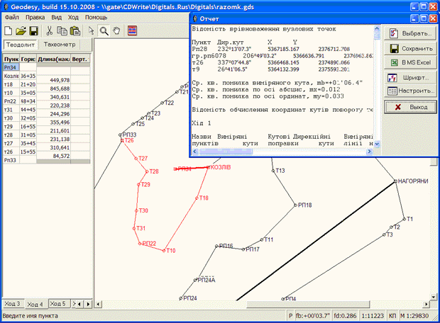Screen dimensions: 440x323
Task: Copy using the toolbar copy icon
Action: [x=62, y=31]
